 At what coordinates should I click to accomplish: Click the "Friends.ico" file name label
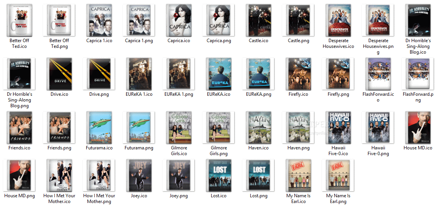[19, 148]
